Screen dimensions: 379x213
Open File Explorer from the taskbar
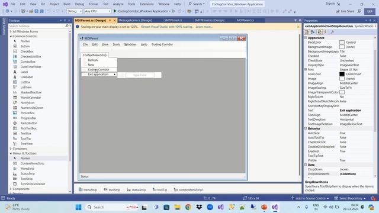pos(178,207)
